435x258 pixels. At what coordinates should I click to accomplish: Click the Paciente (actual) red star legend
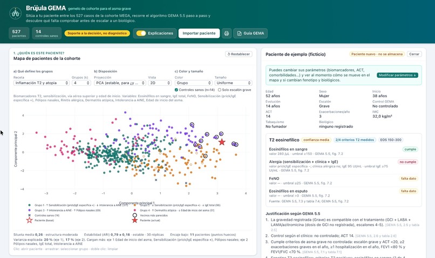pyautogui.click(x=135, y=220)
